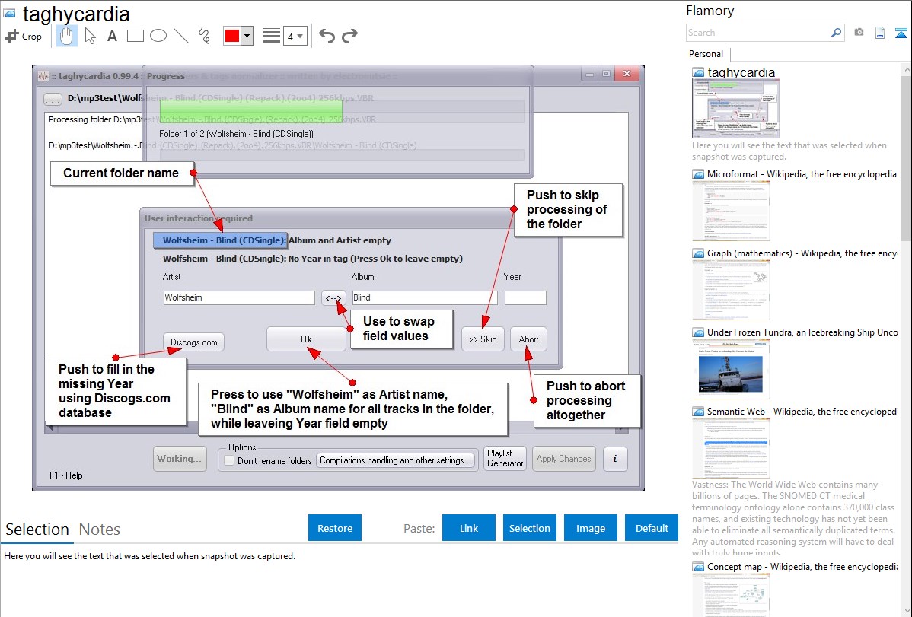912x617 pixels.
Task: Switch to the Notes tab
Action: click(x=100, y=530)
